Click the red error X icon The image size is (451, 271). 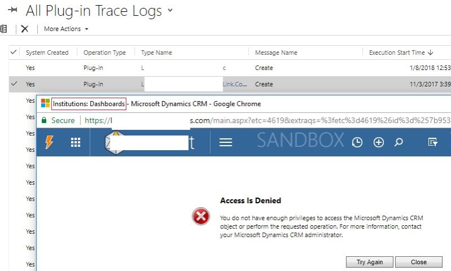point(201,216)
